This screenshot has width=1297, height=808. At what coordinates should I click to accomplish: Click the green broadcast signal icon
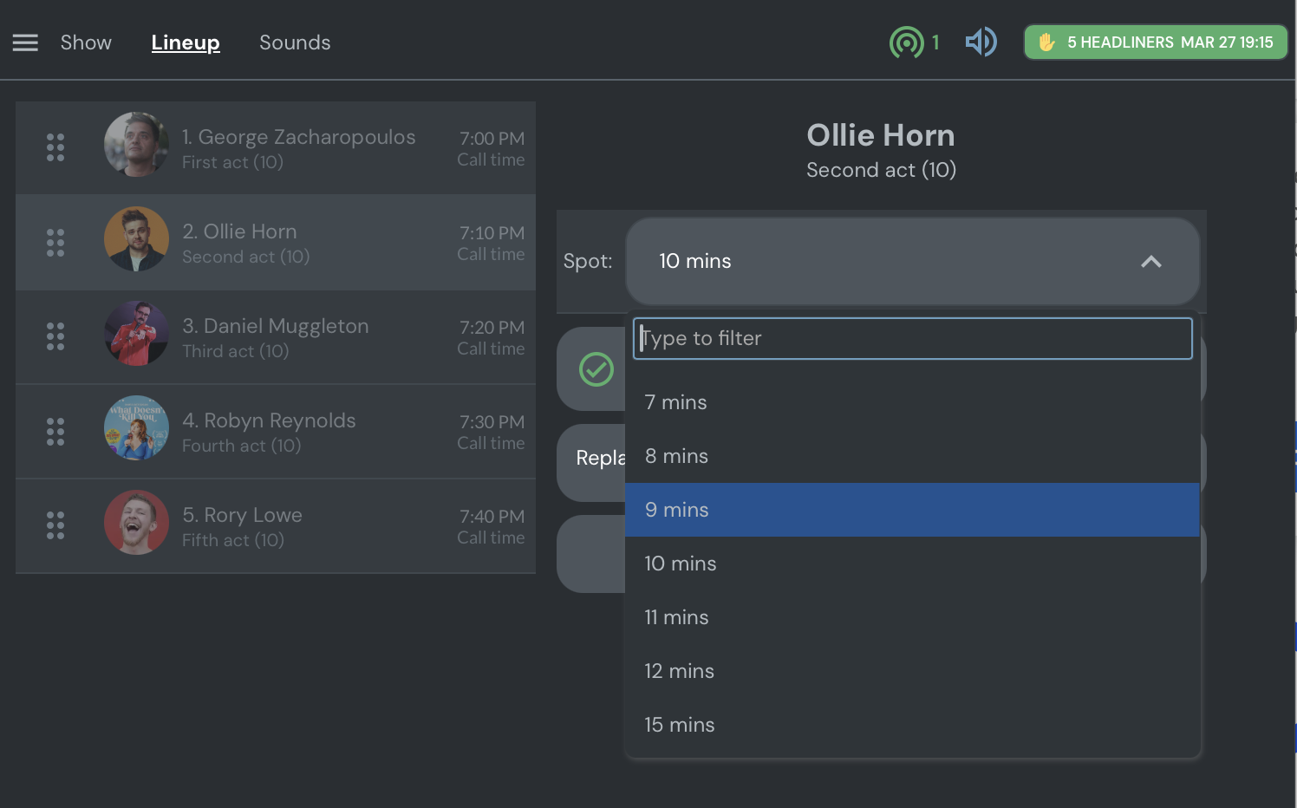906,42
